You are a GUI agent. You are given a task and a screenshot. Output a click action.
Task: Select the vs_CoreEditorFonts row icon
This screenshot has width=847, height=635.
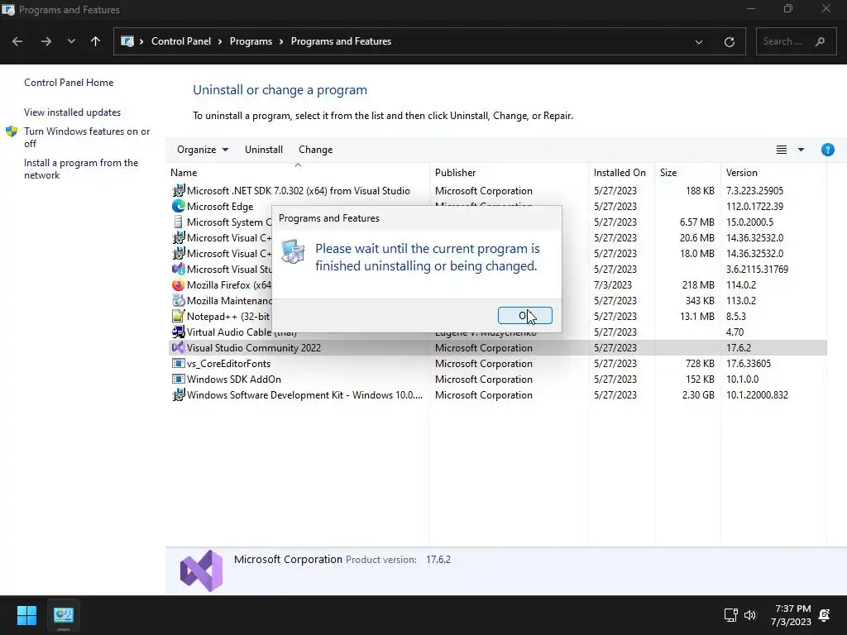179,364
